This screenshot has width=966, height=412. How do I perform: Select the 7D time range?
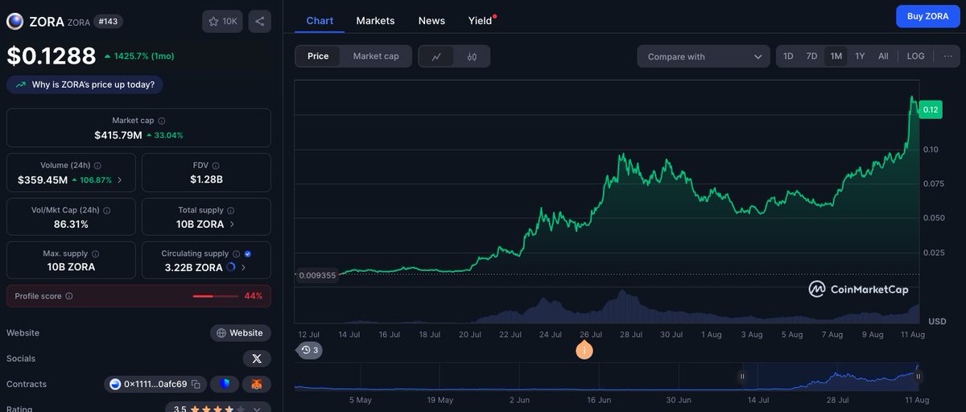pyautogui.click(x=811, y=56)
